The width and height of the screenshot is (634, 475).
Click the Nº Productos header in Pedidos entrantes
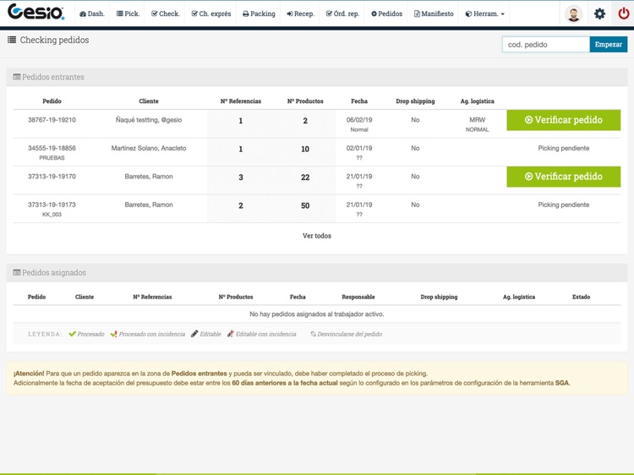(305, 101)
